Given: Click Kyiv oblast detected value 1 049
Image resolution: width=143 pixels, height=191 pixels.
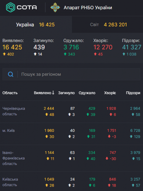Looking at the screenshot, I should 49,179.
